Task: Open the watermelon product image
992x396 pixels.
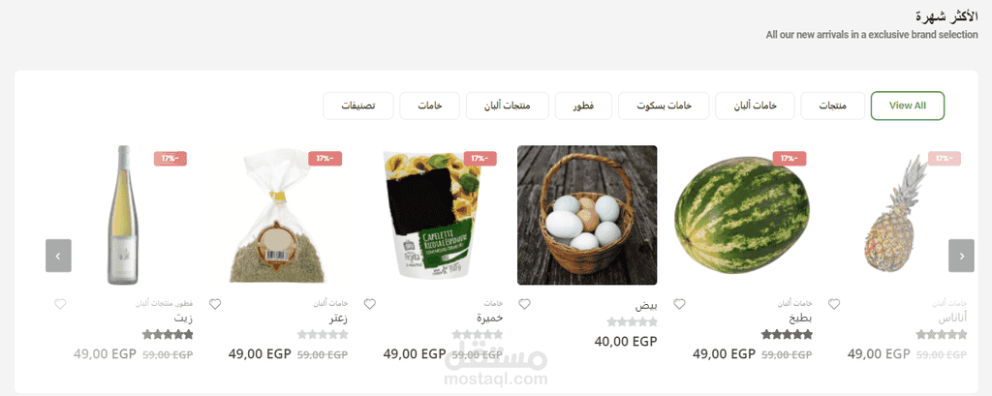Action: coord(741,216)
